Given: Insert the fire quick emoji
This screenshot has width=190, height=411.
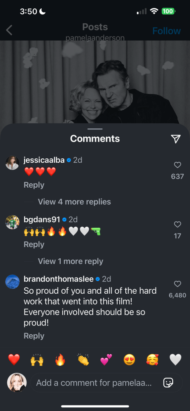Looking at the screenshot, I should pyautogui.click(x=60, y=359).
